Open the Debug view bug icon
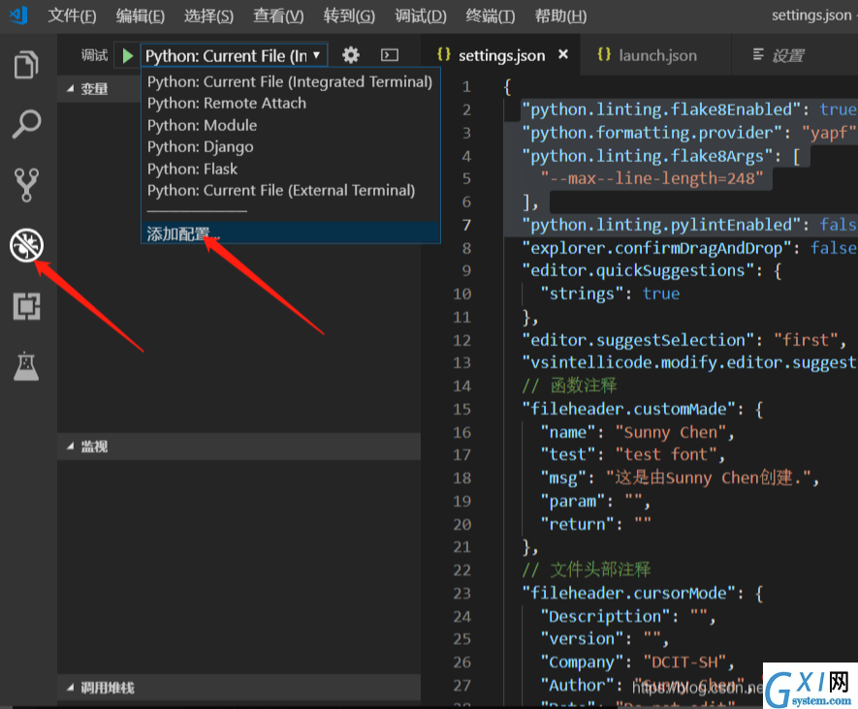Screen dimensions: 858x709 coord(26,245)
